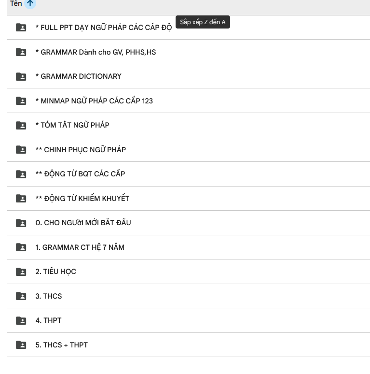Screen dimensions: 370x374
Task: Open 1. GRAMMAR CT HỆ 7 NĂM folder
Action: click(x=80, y=247)
